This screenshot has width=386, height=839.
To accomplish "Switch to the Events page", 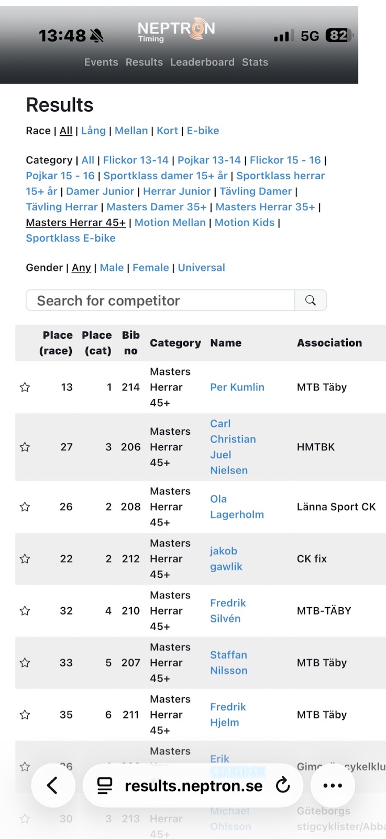I will tap(101, 62).
